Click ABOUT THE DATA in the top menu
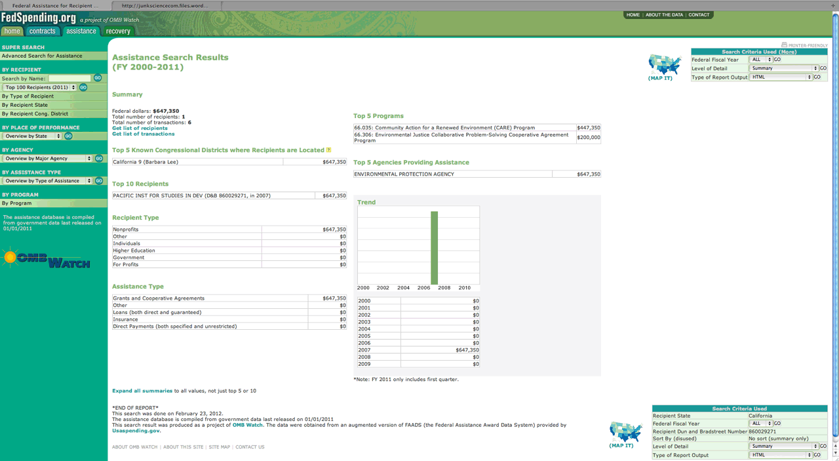The width and height of the screenshot is (839, 461). click(x=664, y=14)
